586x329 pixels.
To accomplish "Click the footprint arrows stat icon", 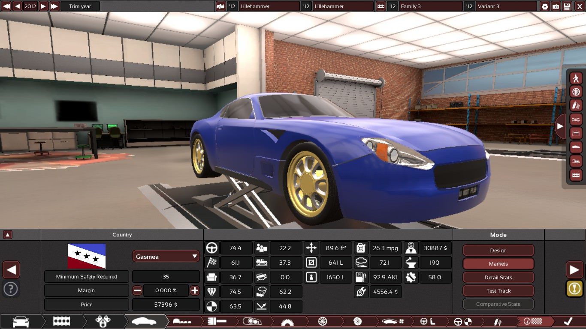I will pyautogui.click(x=311, y=248).
